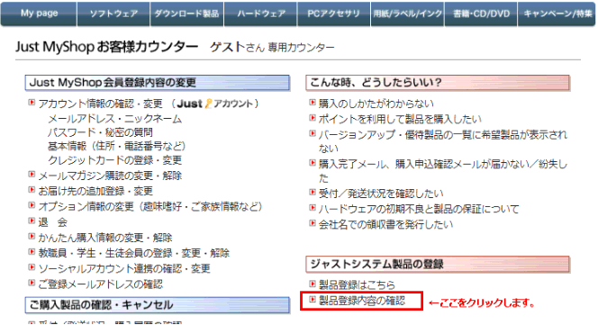Click お届け先の追加登録・変更 link
598x325 pixels.
pyautogui.click(x=95, y=191)
